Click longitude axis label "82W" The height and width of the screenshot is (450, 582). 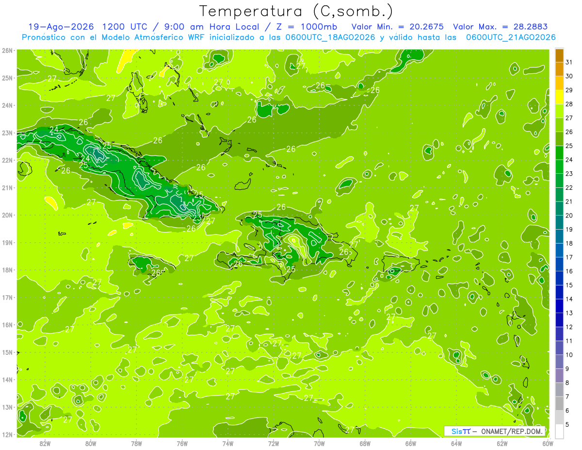click(x=45, y=444)
